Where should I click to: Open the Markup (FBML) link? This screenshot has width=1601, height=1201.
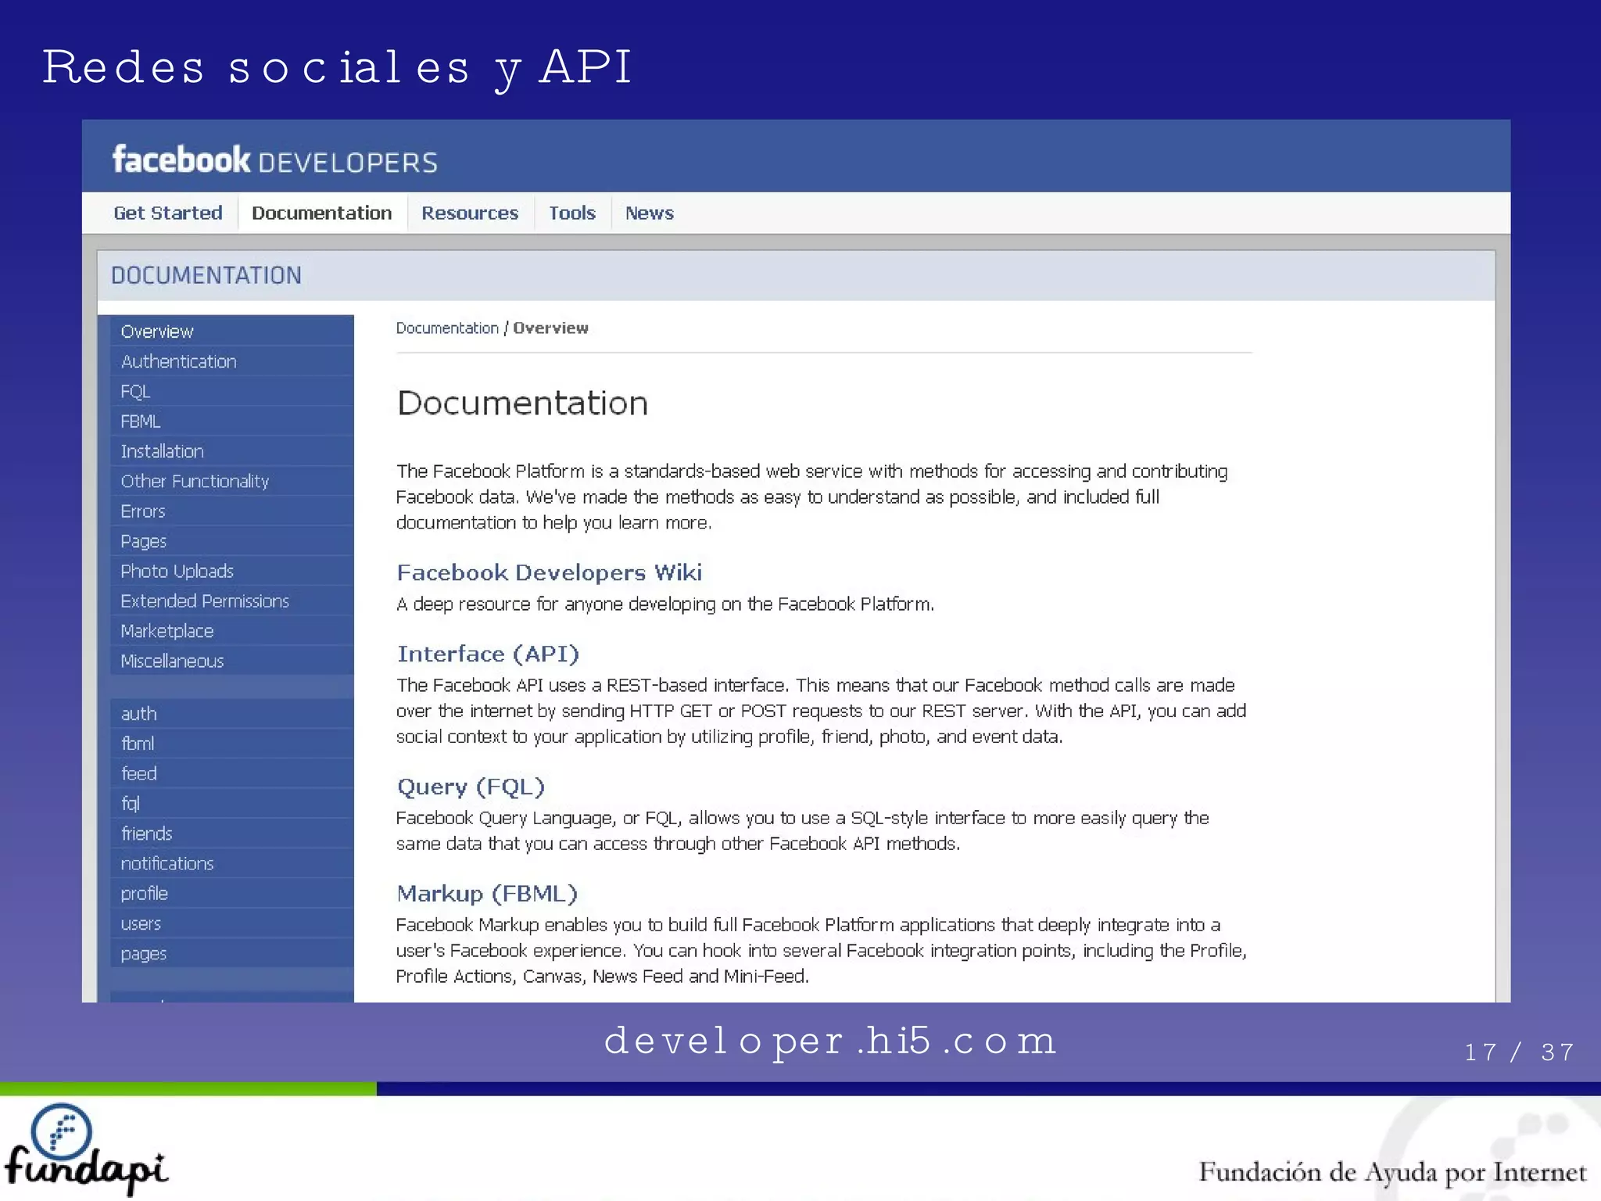pos(487,894)
